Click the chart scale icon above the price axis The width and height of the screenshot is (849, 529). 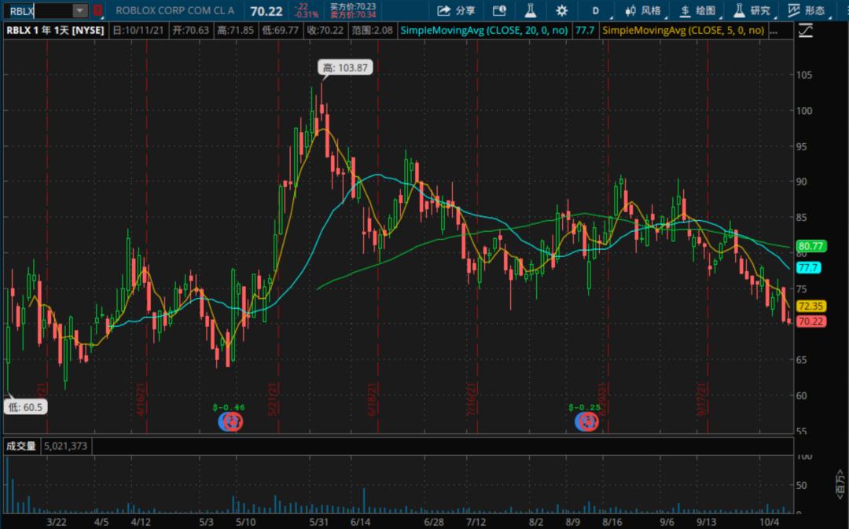[x=806, y=31]
